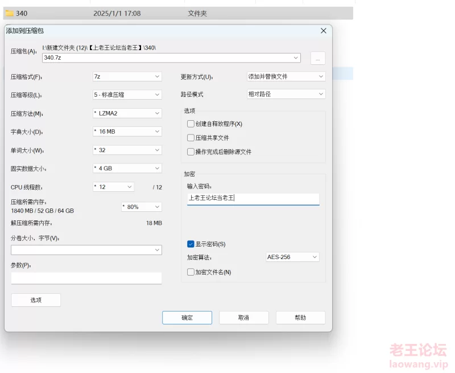Enable the 操作完成后删除源文件 checkbox
This screenshot has width=455, height=373.
pyautogui.click(x=191, y=151)
